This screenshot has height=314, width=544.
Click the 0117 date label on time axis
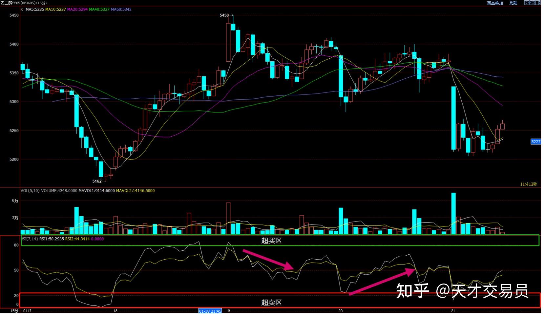point(27,311)
